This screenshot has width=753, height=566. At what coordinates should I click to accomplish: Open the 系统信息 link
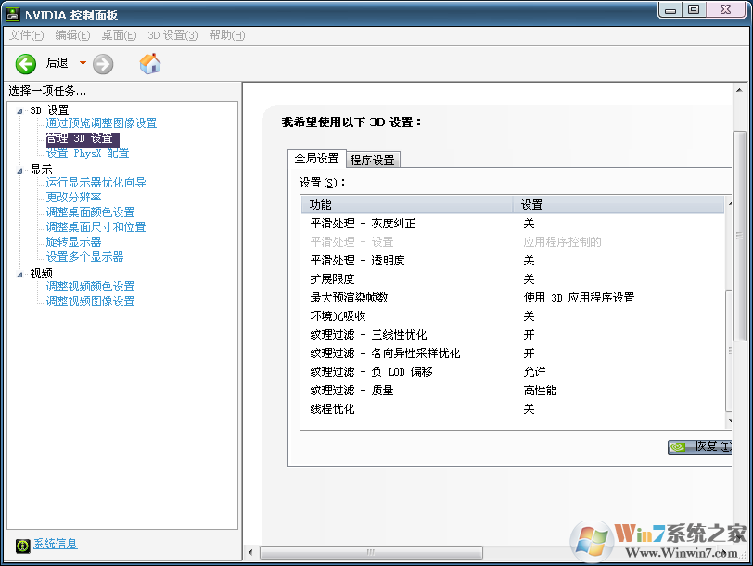click(56, 545)
